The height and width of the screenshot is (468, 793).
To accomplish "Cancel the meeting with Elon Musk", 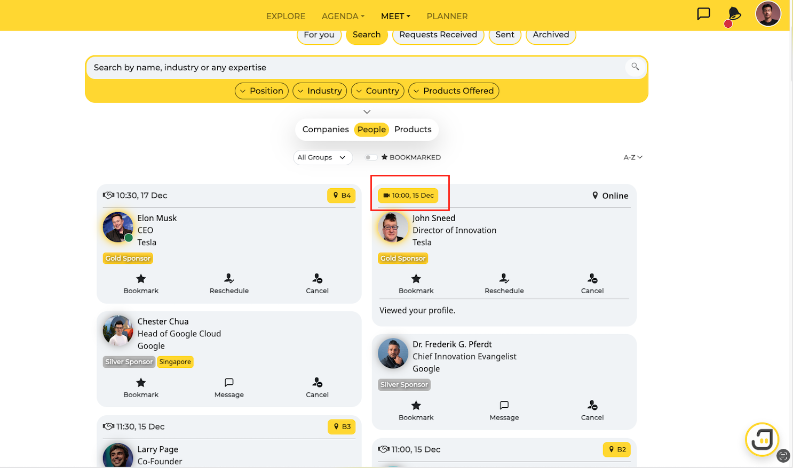I will coord(317,284).
